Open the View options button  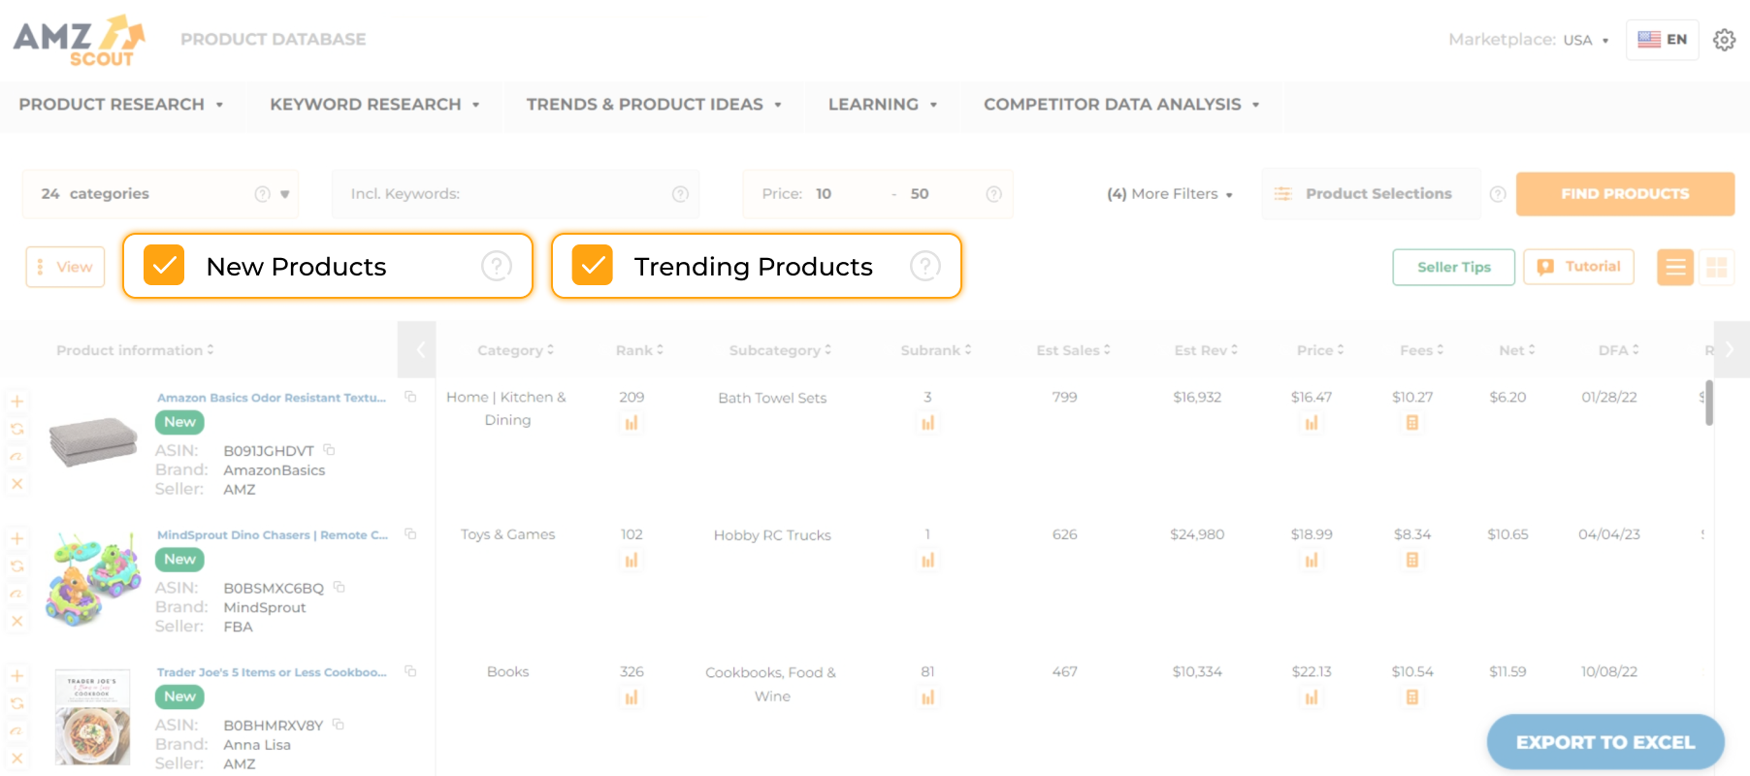coord(65,267)
